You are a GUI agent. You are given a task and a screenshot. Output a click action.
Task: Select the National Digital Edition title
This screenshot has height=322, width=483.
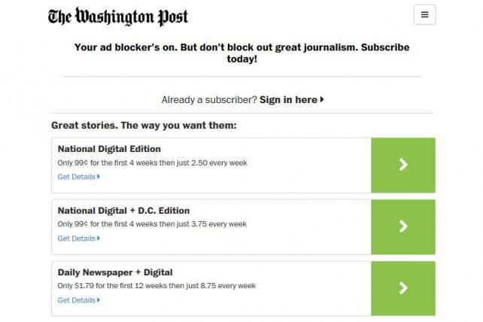tap(109, 149)
